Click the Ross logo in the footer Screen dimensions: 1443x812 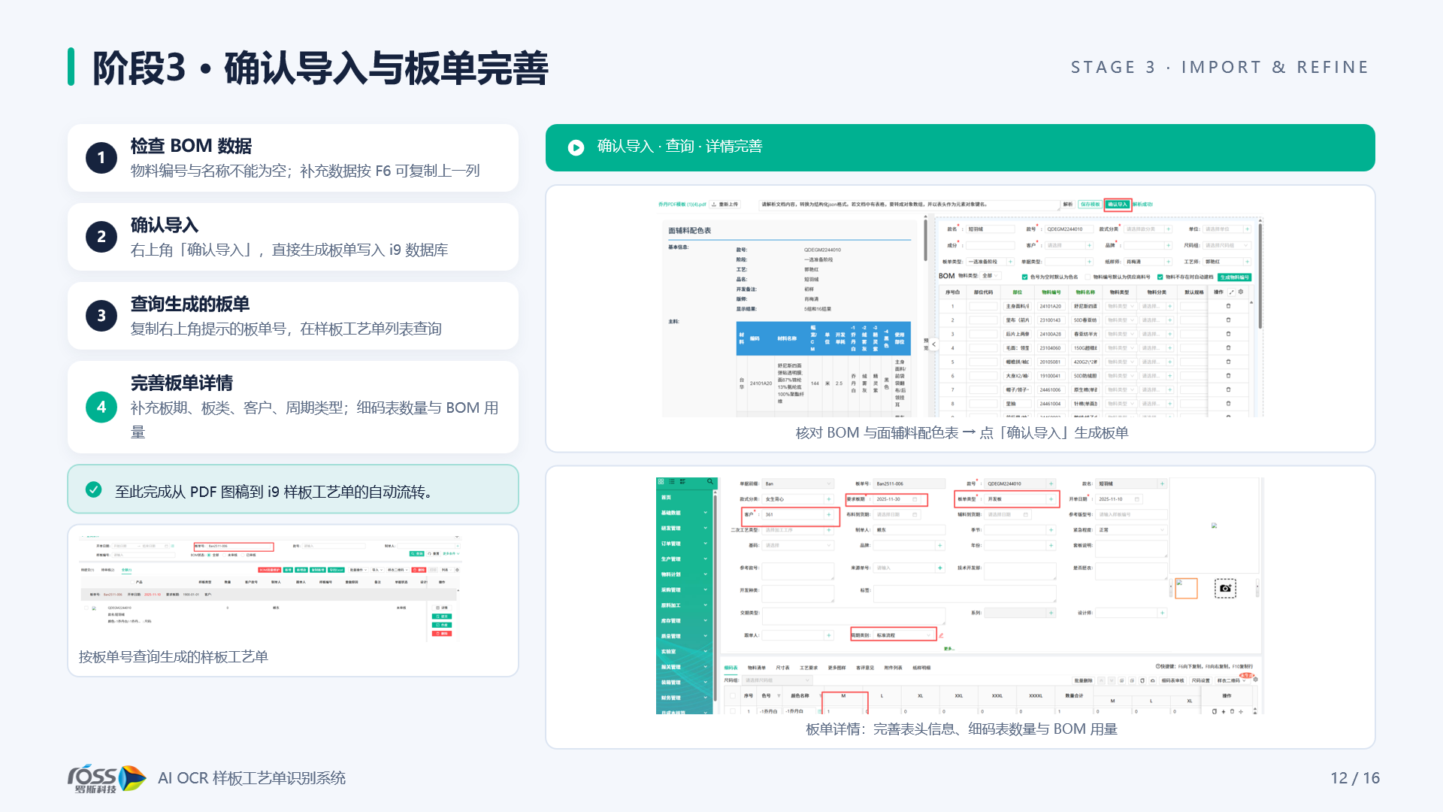pos(107,778)
